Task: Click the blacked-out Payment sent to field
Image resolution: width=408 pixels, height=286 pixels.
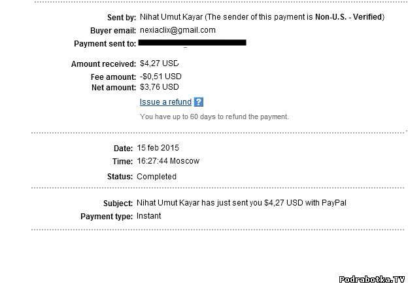Action: pyautogui.click(x=193, y=43)
